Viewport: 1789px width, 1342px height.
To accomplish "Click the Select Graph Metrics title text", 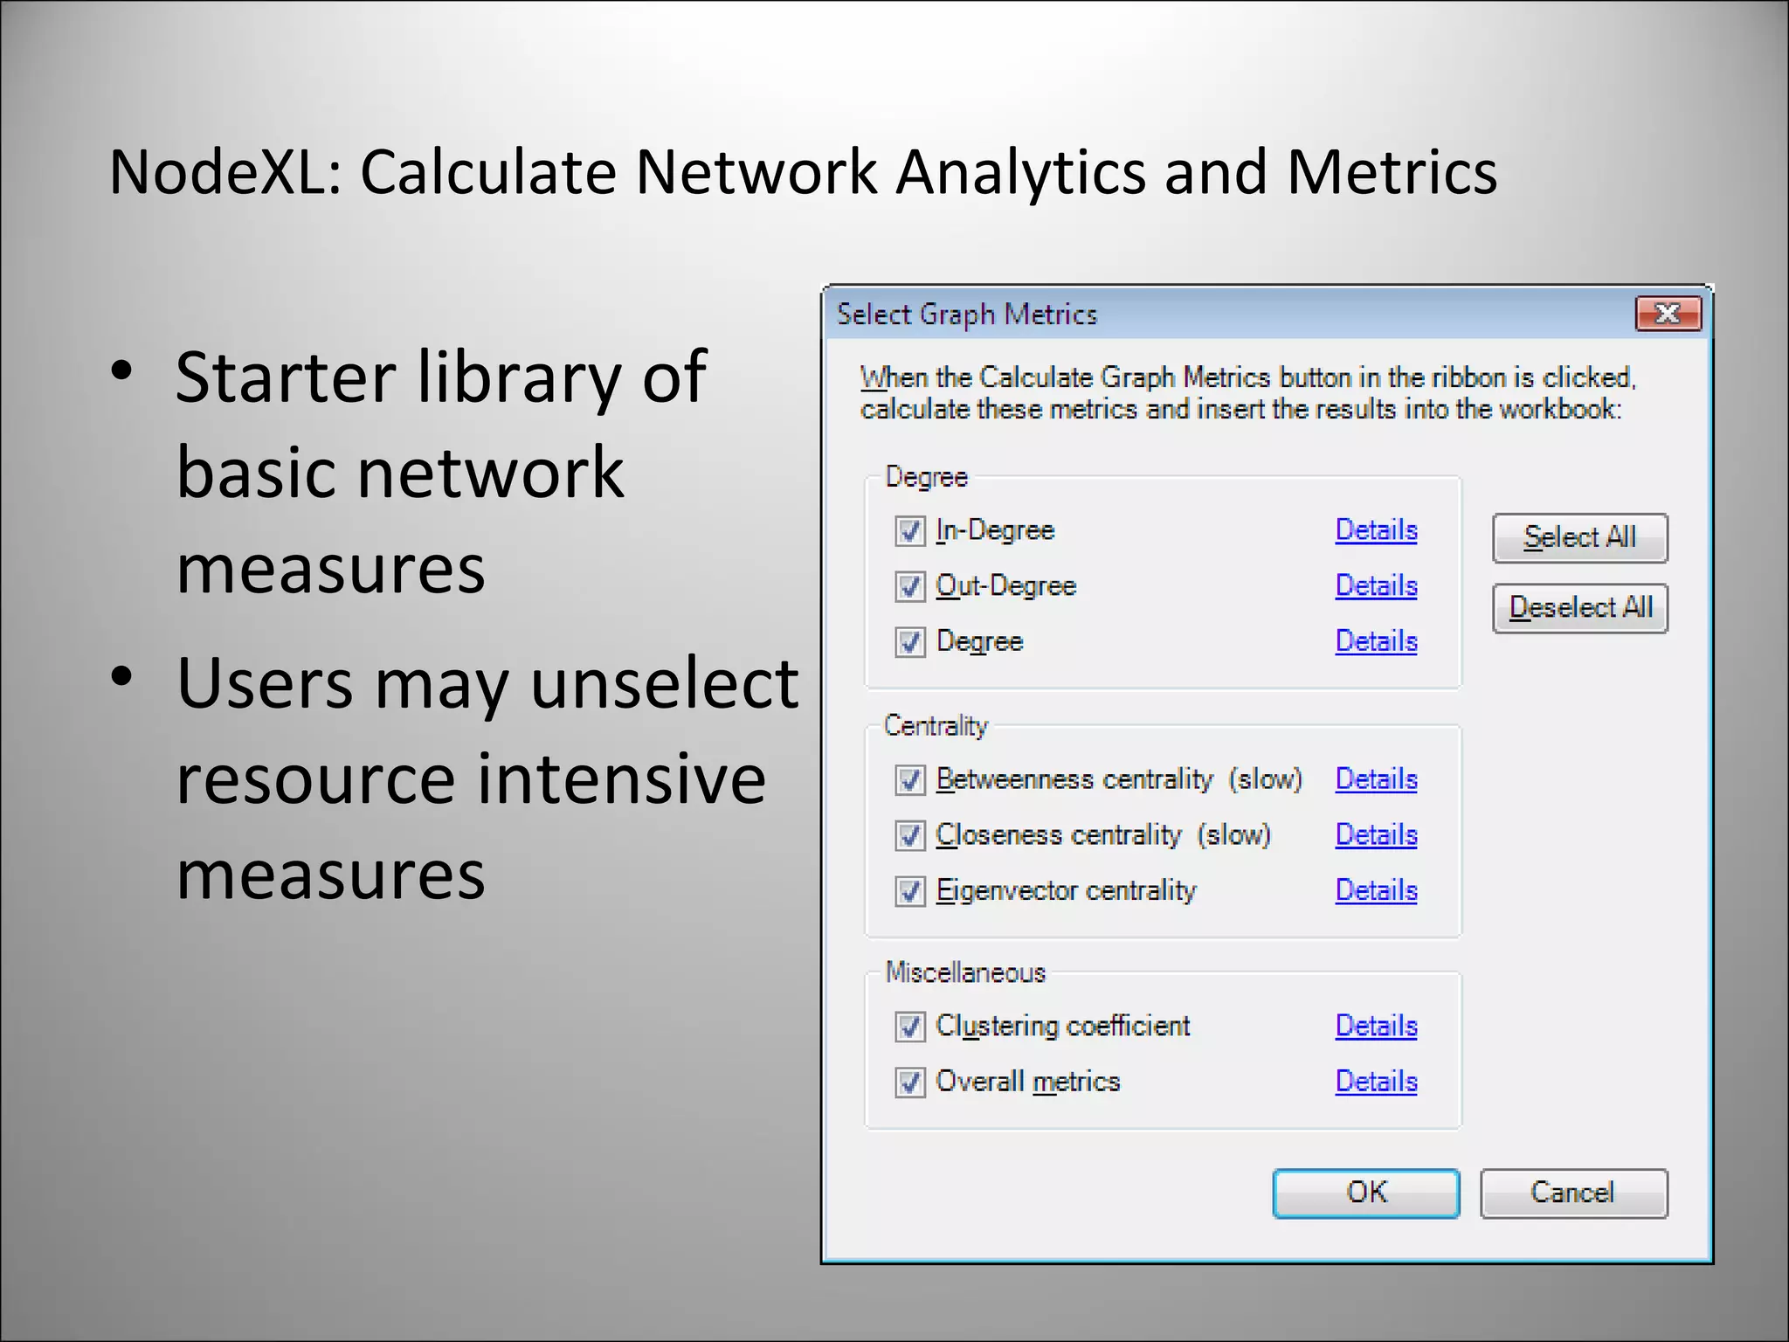I will [x=966, y=314].
